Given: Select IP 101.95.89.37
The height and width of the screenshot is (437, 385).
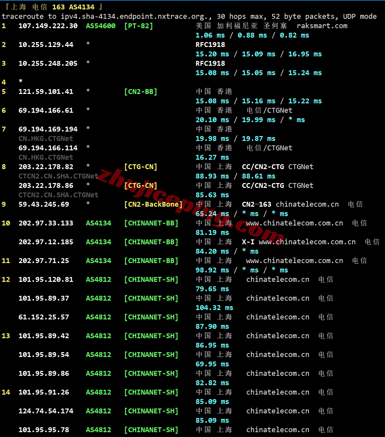Looking at the screenshot, I should (44, 298).
